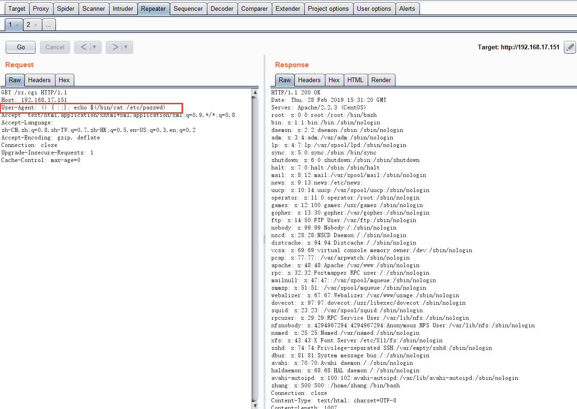This screenshot has width=577, height=409.
Task: Go to the Intruder tab
Action: 123,8
